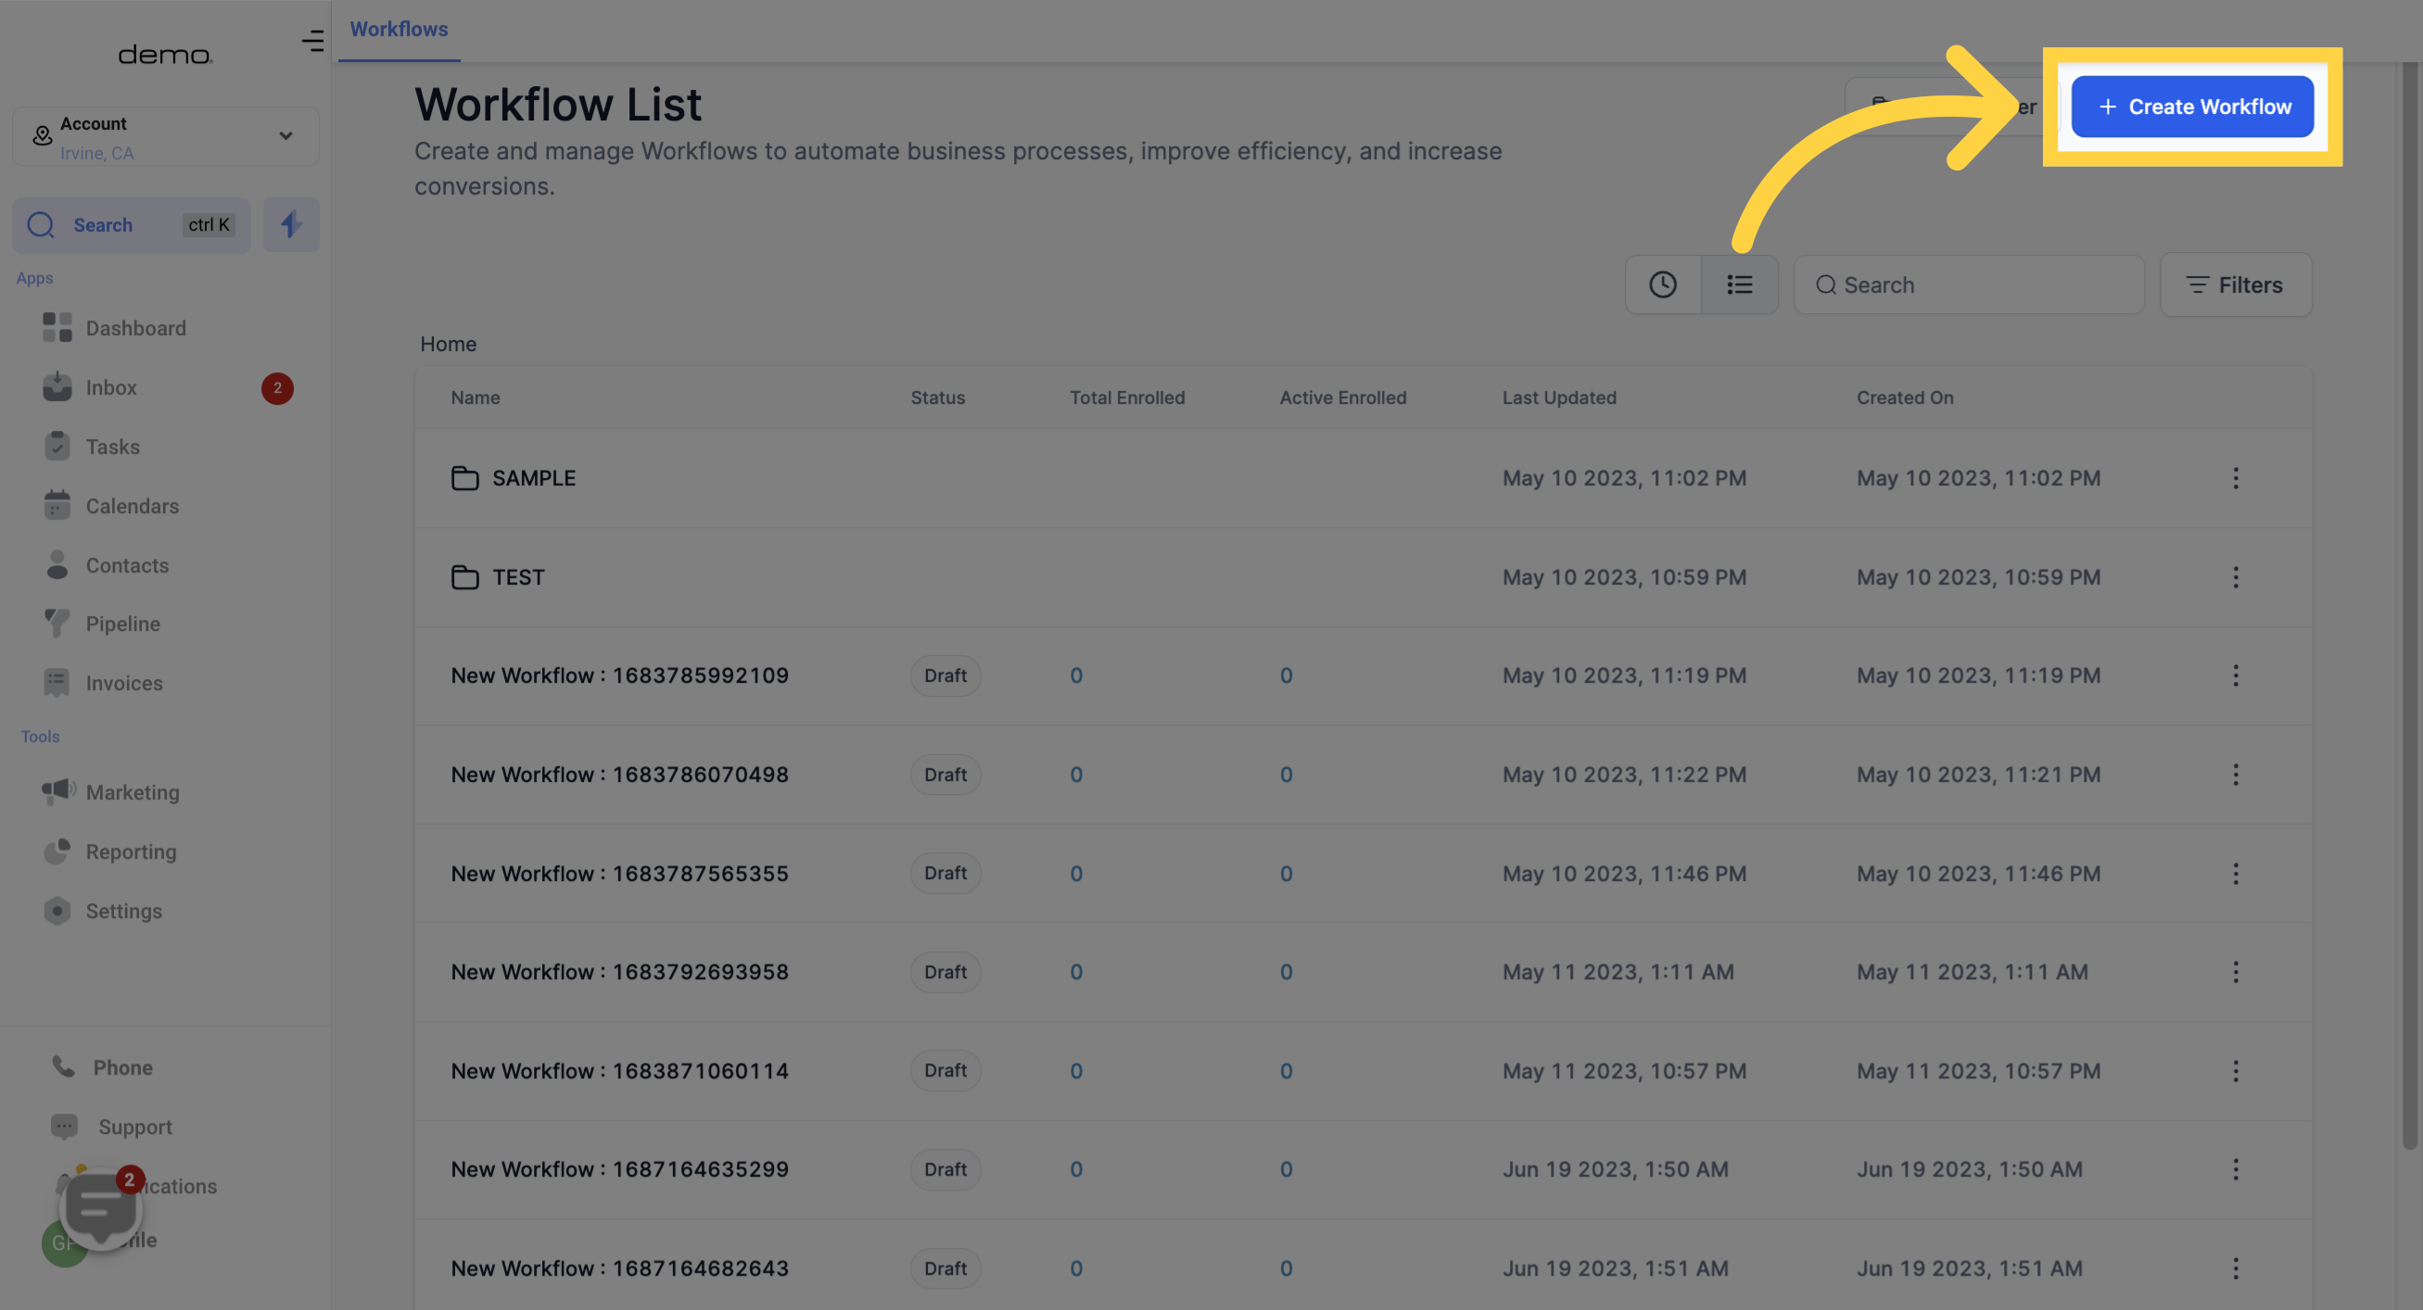The width and height of the screenshot is (2423, 1310).
Task: Open three-dot menu for workflow 1683785992109
Action: 2236,675
